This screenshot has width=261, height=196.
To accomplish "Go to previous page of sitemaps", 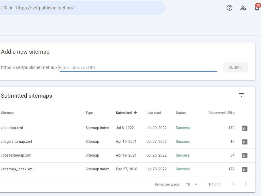I will point(233,184).
